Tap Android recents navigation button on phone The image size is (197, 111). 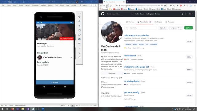(65, 87)
